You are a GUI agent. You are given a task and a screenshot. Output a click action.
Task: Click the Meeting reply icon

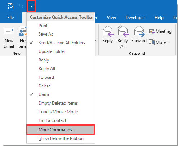pos(152,31)
